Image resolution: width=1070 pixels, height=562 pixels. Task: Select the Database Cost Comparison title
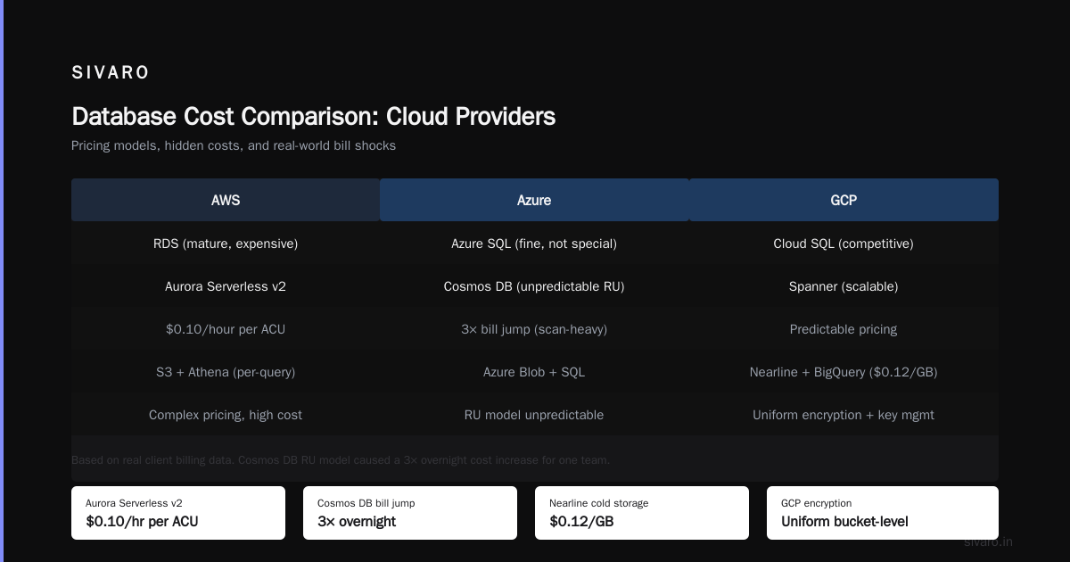[313, 116]
